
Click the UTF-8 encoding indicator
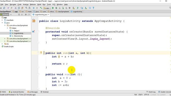(x=147, y=95)
